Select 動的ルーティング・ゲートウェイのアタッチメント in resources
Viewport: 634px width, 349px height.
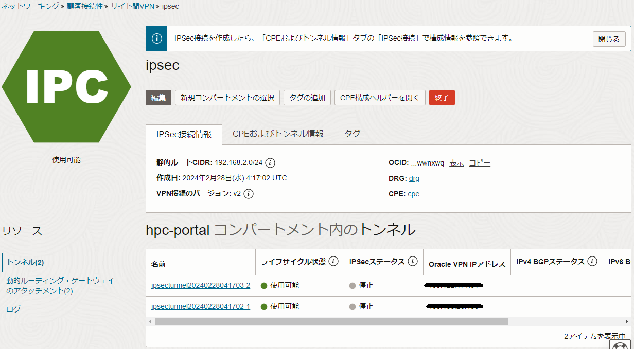[x=60, y=286]
